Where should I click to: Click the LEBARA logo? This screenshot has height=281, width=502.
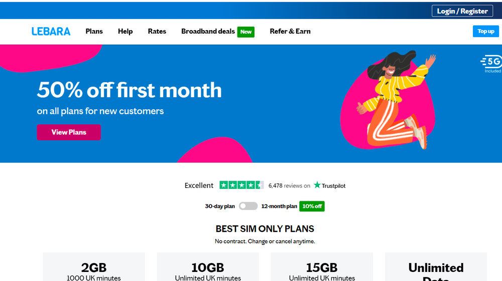[51, 31]
